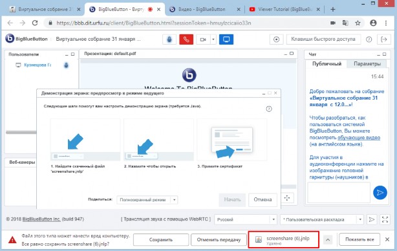397x251 pixels.
Task: Switch to Виртуальное собрание browser tab
Action: [45, 9]
